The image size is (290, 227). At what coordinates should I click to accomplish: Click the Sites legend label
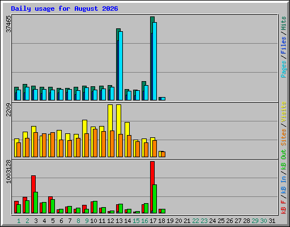(284, 137)
